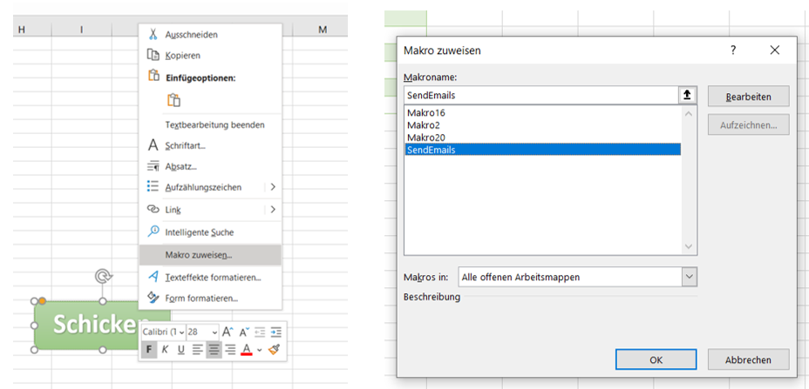
Task: Click the increase indent icon
Action: [x=276, y=332]
